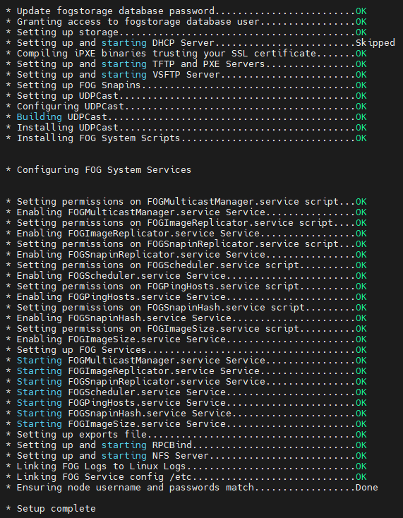The image size is (403, 518).
Task: Click 'Starting FOGMulticastManager.service Service' line
Action: click(186, 360)
